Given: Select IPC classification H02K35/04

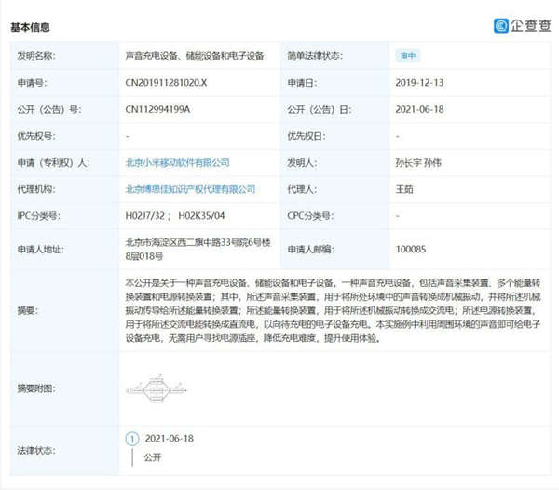Looking at the screenshot, I should tap(201, 216).
